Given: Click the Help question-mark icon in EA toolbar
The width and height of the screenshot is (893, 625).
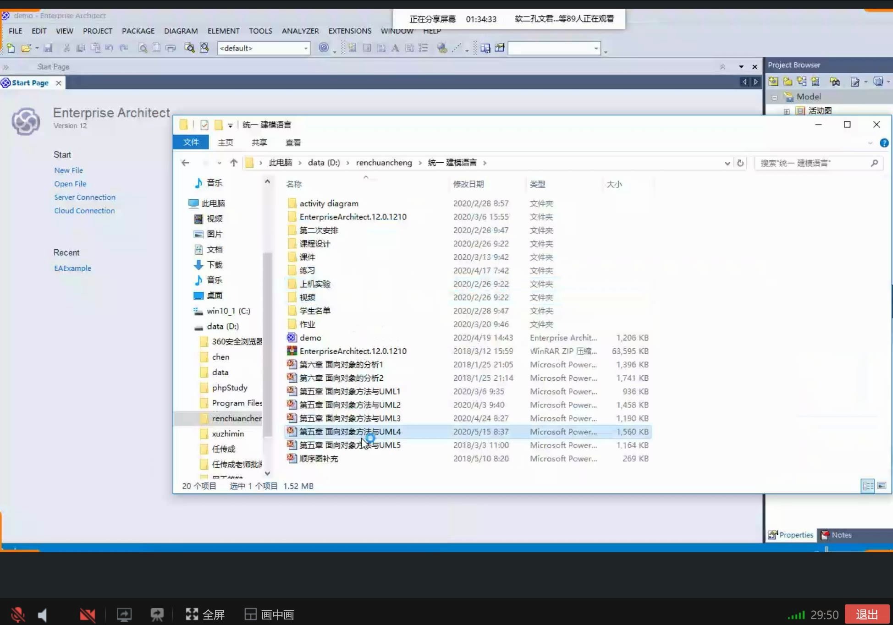Looking at the screenshot, I should click(x=324, y=48).
